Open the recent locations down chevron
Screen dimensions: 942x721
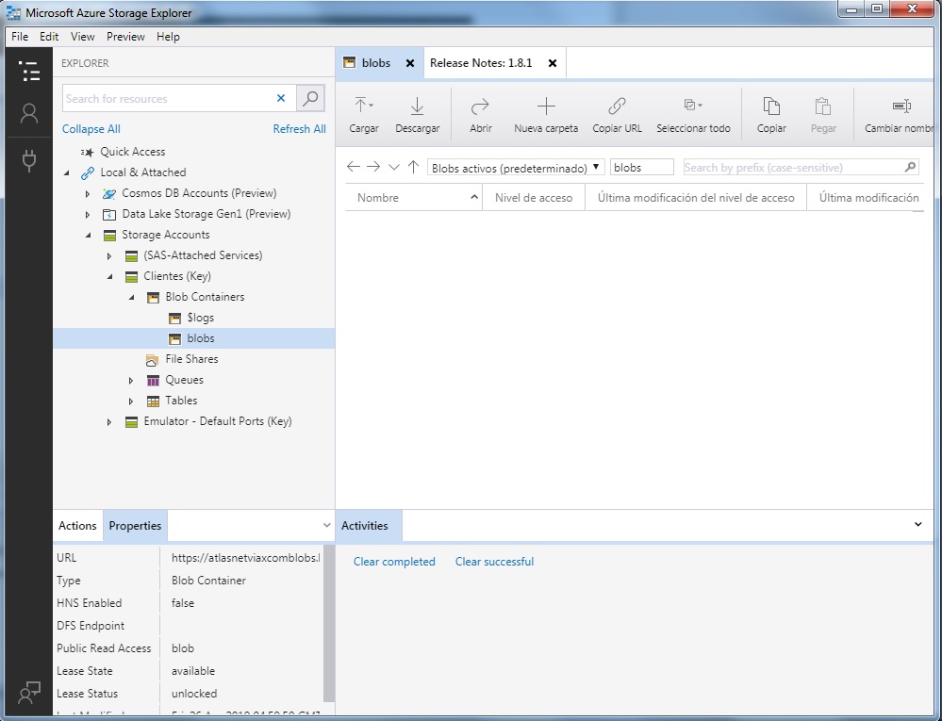tap(393, 167)
